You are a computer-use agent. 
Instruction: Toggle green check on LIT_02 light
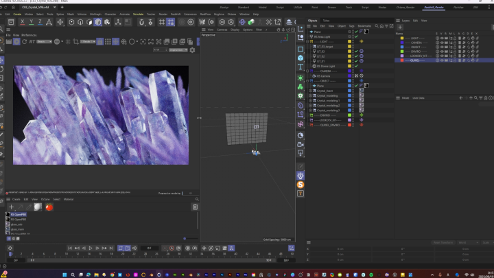(356, 56)
